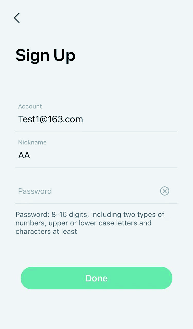This screenshot has width=193, height=329.
Task: Click the "8-16 digits" line of the password hint
Action: pos(90,214)
